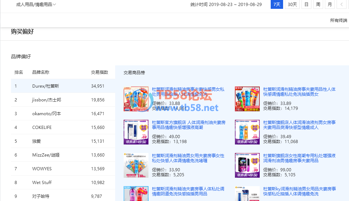The height and width of the screenshot is (201, 349).
Task: Select the 日 period button
Action: 306,5
